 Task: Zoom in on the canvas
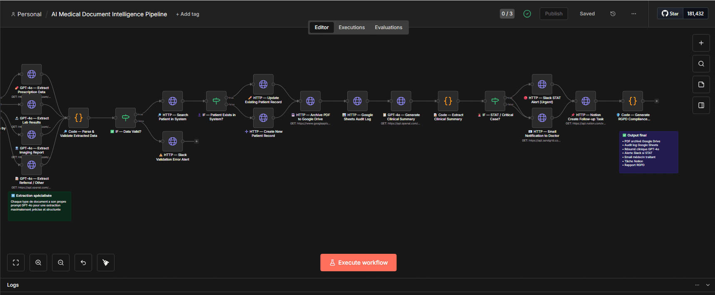pyautogui.click(x=38, y=263)
